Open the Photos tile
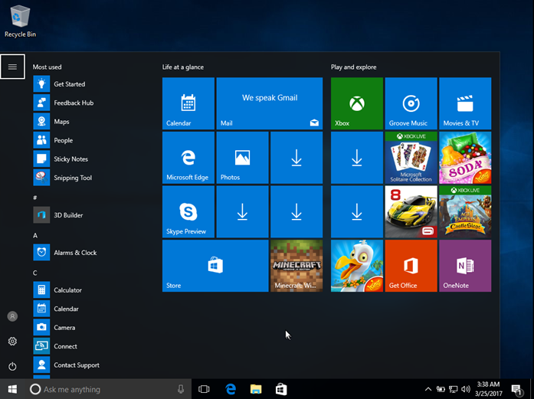 point(242,158)
